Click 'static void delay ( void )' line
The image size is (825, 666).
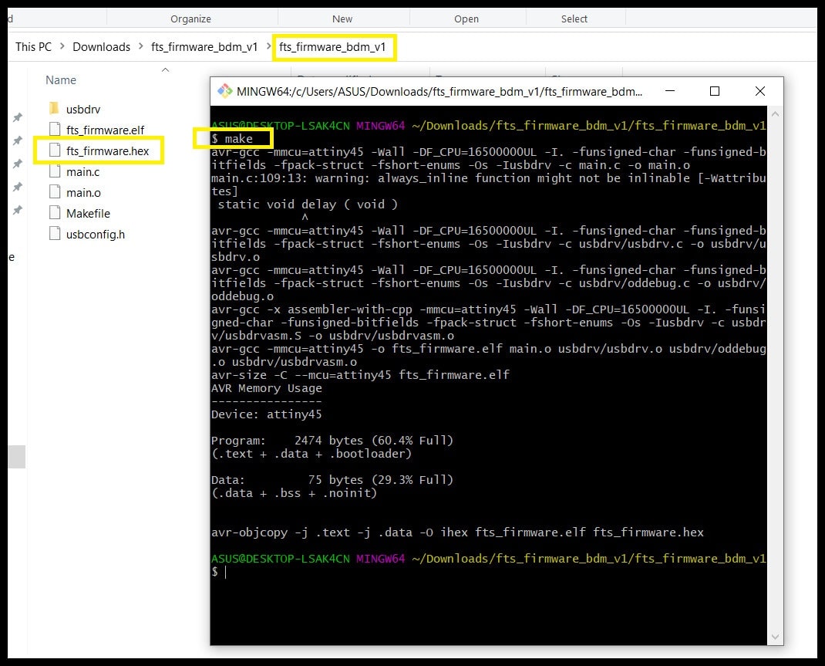coord(308,205)
